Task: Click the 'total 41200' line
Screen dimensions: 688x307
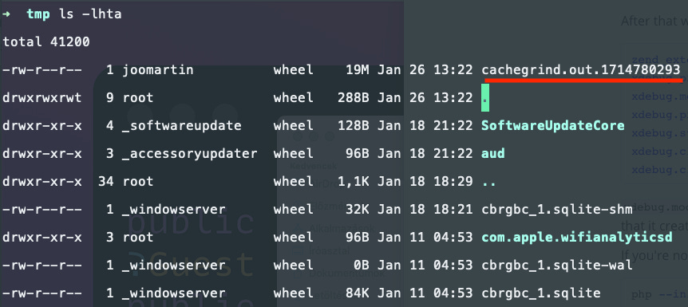Action: (46, 42)
